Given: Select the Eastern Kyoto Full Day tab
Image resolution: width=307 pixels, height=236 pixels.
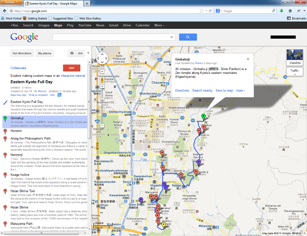Looking at the screenshot, I should 53,4.
